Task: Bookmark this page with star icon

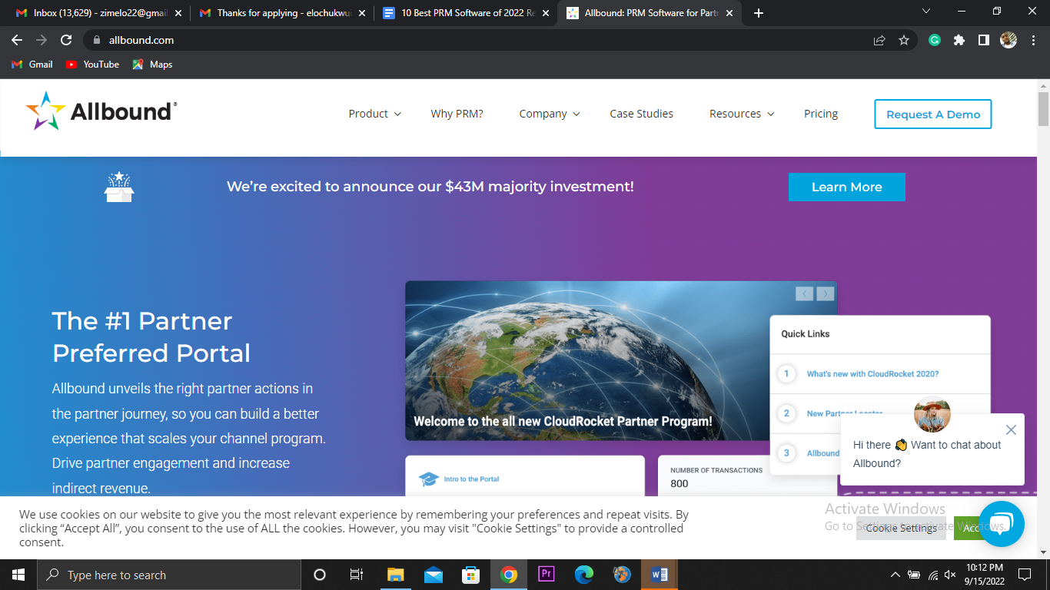Action: (904, 40)
